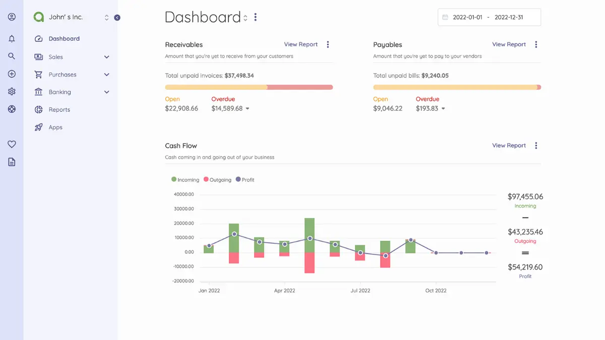Open the receivables Overdue amount dropdown
Viewport: 605px width, 340px height.
247,109
